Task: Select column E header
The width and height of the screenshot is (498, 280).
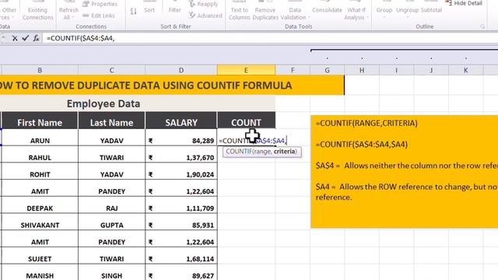Action: tap(246, 70)
